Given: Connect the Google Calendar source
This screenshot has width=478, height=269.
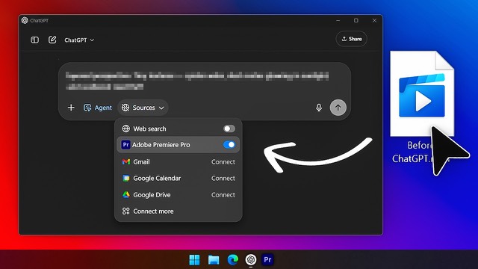Looking at the screenshot, I should pos(223,178).
